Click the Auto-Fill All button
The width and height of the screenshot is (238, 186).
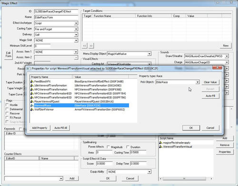[61, 128]
